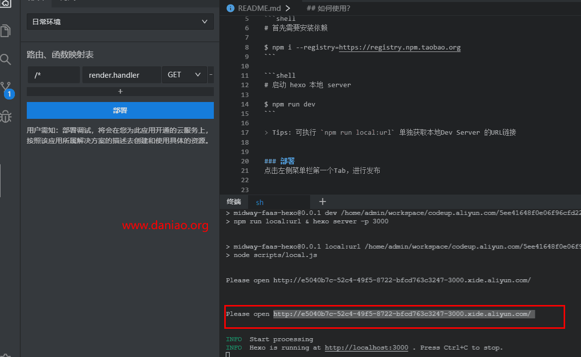This screenshot has height=357, width=581.
Task: Click the line 点击左侧菜单栏第一个Tab，进行发布
Action: [x=322, y=170]
